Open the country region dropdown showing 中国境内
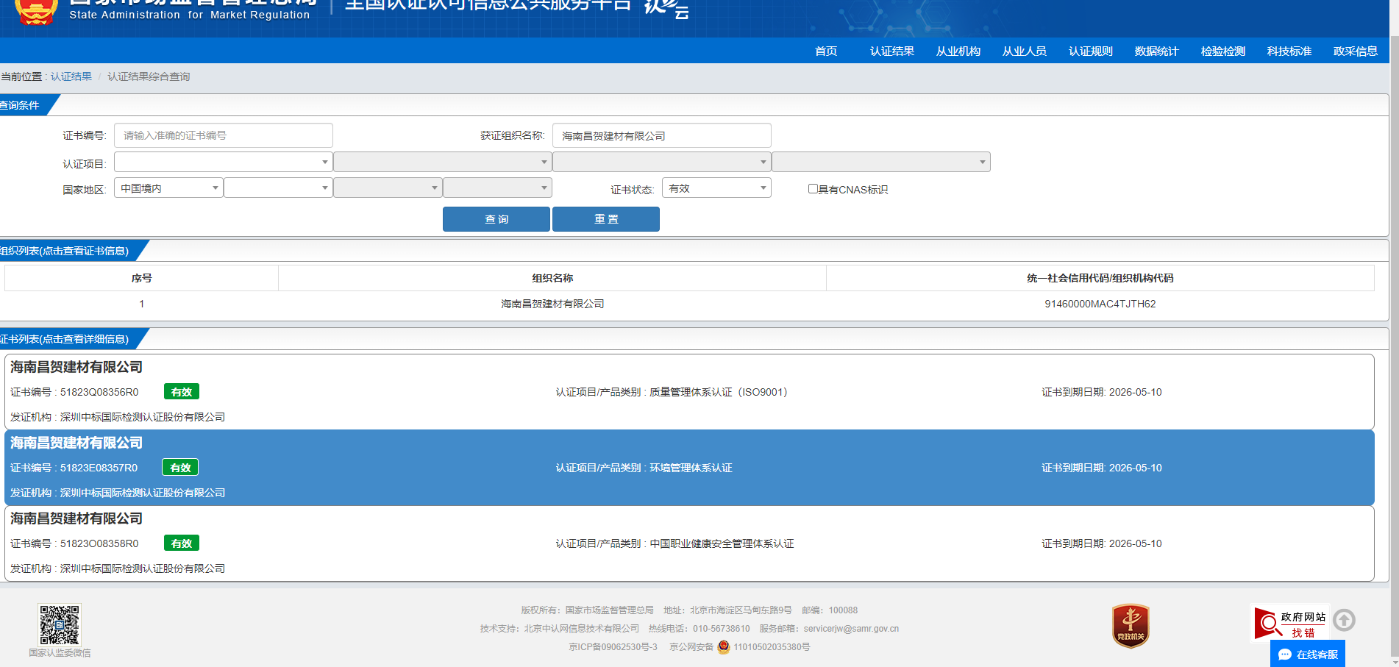The height and width of the screenshot is (667, 1399). click(x=168, y=188)
